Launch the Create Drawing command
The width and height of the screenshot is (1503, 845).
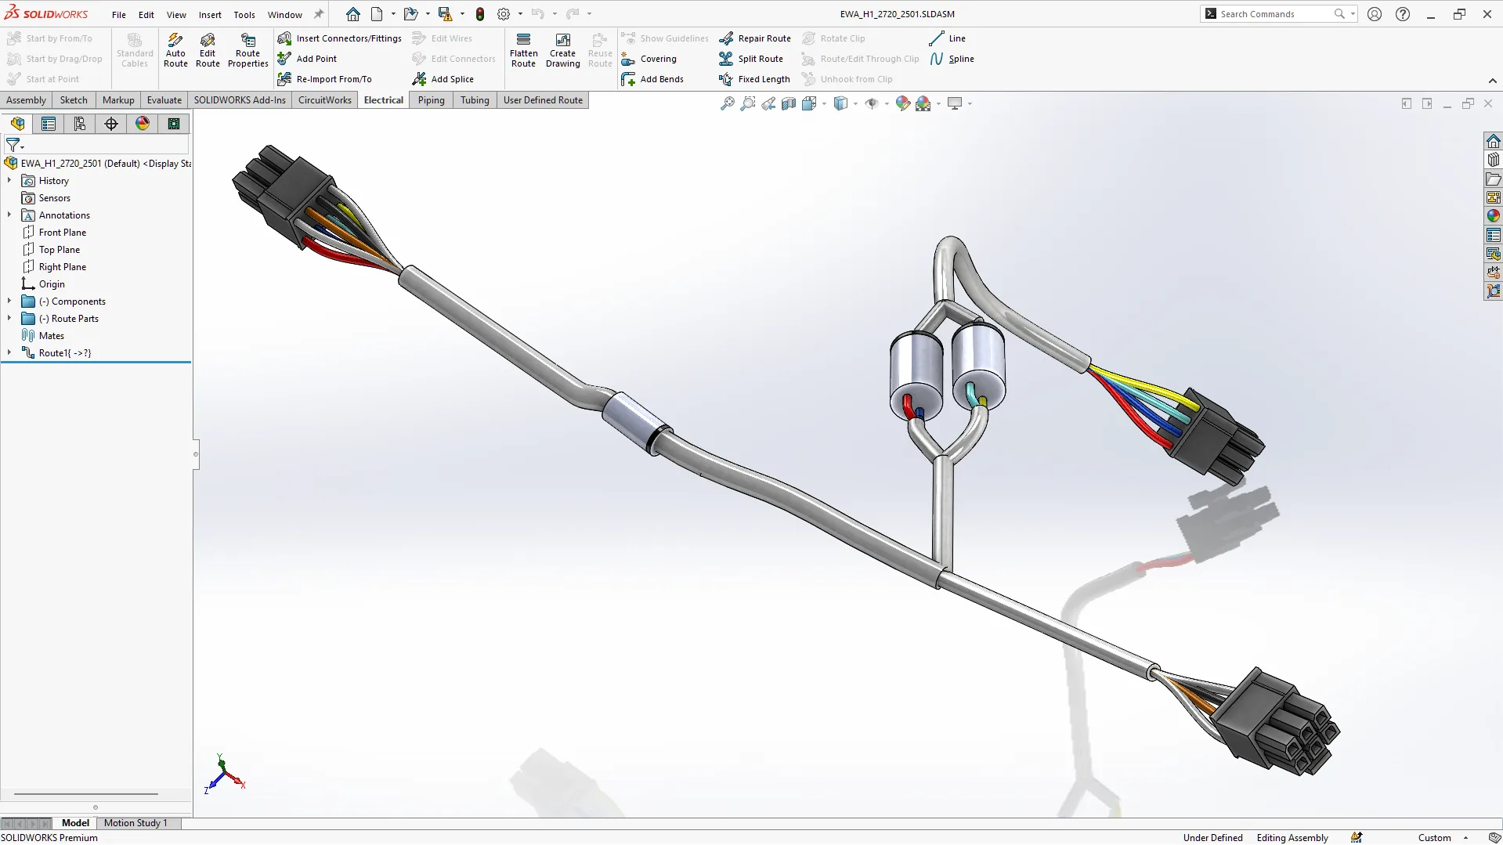click(562, 49)
